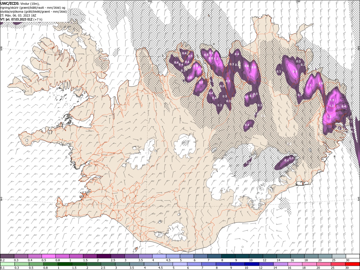The width and height of the screenshot is (360, 270).
Task: Click the top-row legend swatch between 0.8 and 1
Action: pos(62,256)
